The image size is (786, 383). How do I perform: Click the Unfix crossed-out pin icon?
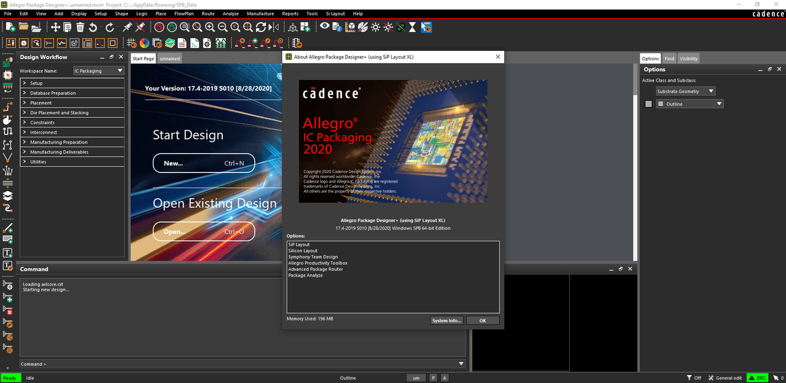click(x=140, y=27)
